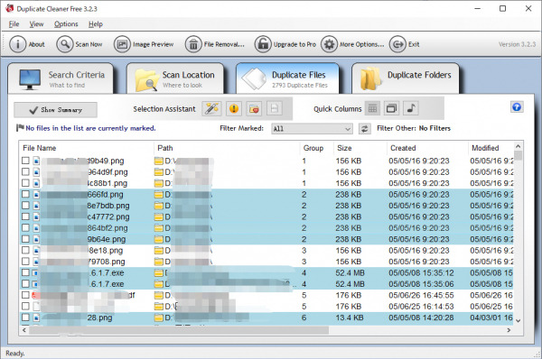The image size is (542, 359).
Task: Expand the Filter Marked dropdown
Action: pyautogui.click(x=313, y=129)
